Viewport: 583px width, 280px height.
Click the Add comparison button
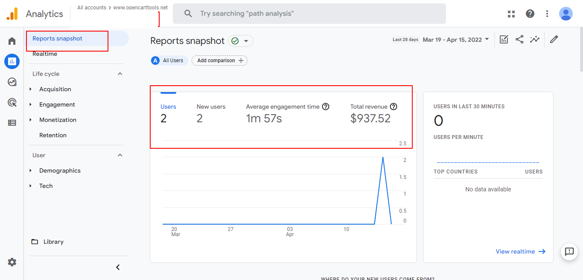coord(220,61)
